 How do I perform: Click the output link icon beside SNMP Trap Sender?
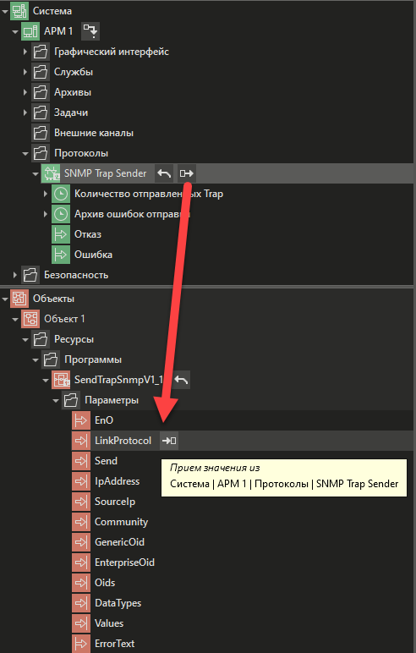point(186,173)
